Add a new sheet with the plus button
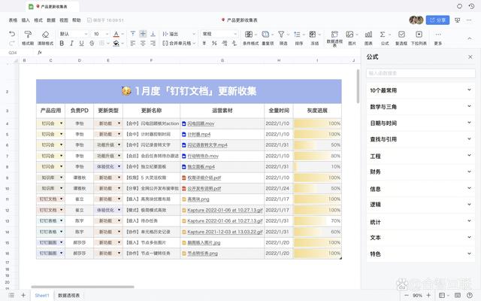 (x=23, y=295)
